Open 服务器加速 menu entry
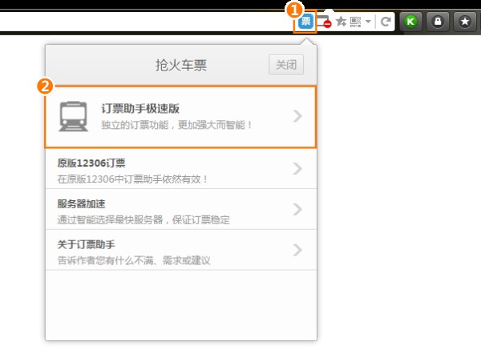The width and height of the screenshot is (481, 358). (x=180, y=209)
